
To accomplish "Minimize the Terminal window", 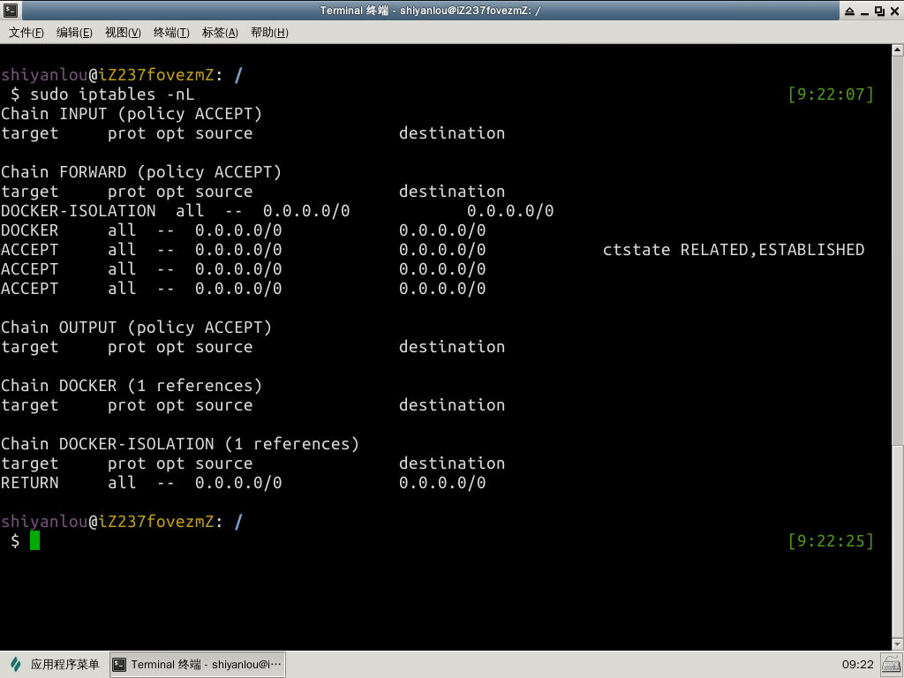I will (864, 11).
